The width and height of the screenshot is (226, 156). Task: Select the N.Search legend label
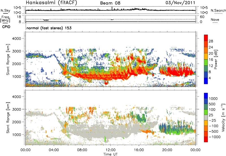point(218,10)
